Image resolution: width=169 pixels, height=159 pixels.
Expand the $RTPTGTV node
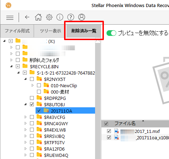click(25, 142)
